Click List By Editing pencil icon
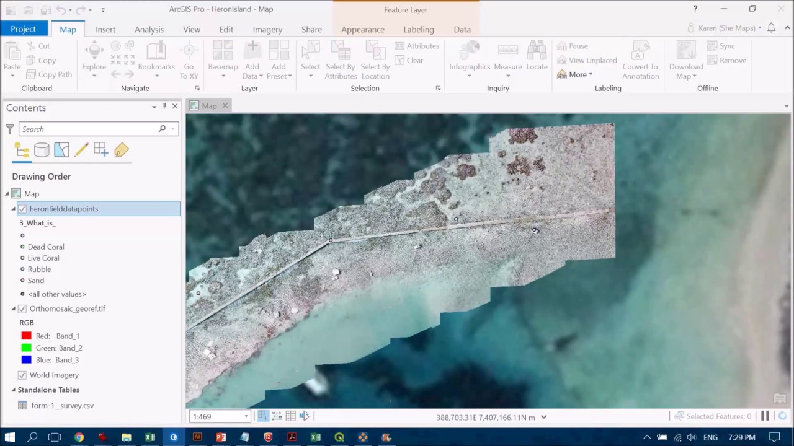794x446 pixels. point(81,150)
